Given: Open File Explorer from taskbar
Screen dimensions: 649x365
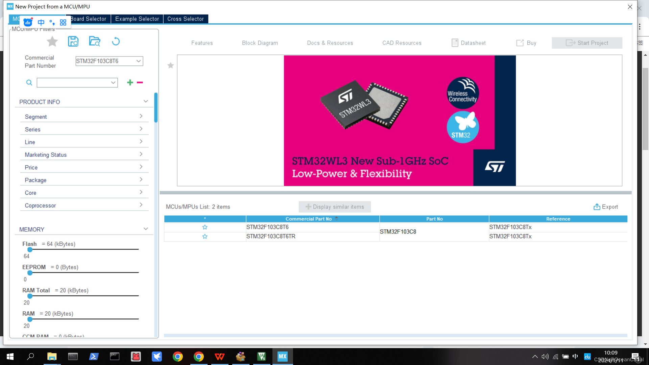Looking at the screenshot, I should pyautogui.click(x=52, y=357).
